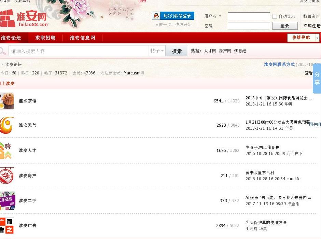Select the 淮安人才 jobs forum icon
321x239 pixels.
pyautogui.click(x=6, y=150)
